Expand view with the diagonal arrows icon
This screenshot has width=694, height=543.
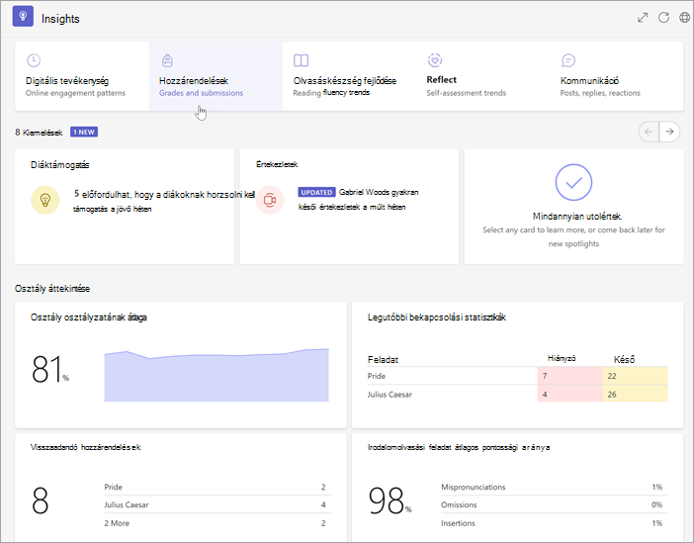[x=643, y=18]
